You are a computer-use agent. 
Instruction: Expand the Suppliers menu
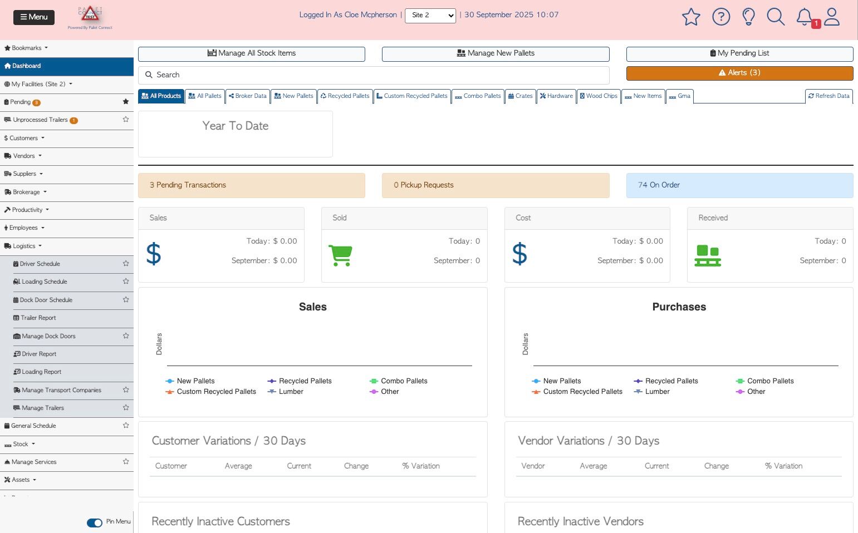(x=67, y=174)
